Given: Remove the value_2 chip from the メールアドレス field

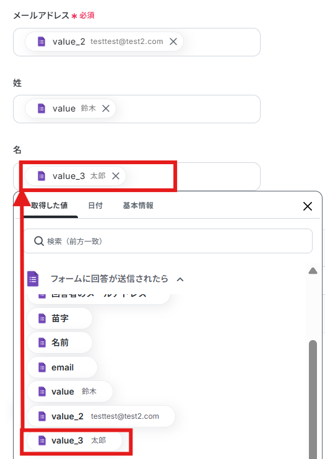Looking at the screenshot, I should pyautogui.click(x=173, y=42).
